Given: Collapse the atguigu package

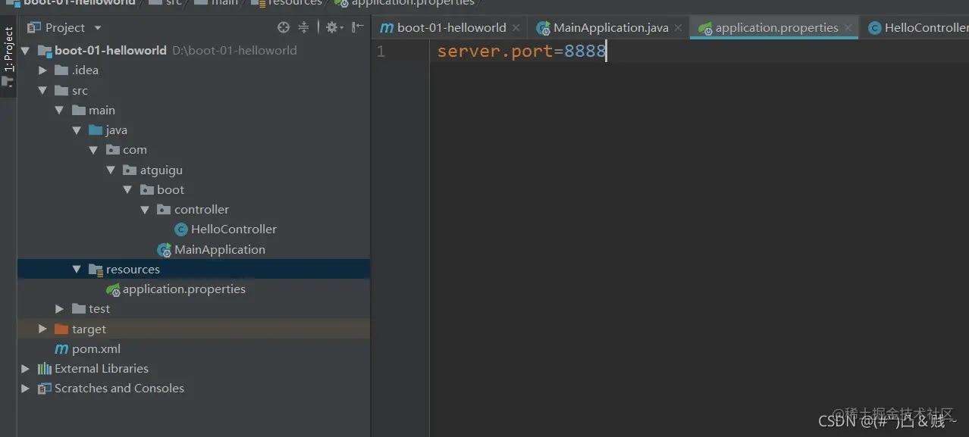Looking at the screenshot, I should pos(111,170).
